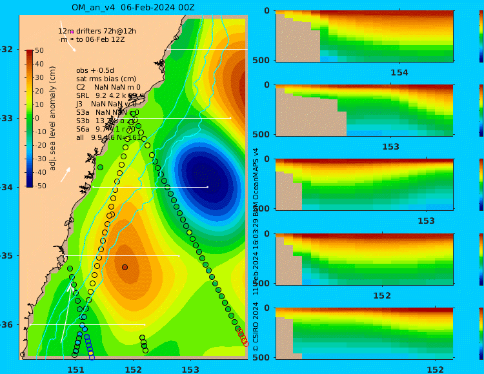The image size is (484, 374).
Task: Click the green filled circle near the coast at -33.7
Action: (100, 168)
